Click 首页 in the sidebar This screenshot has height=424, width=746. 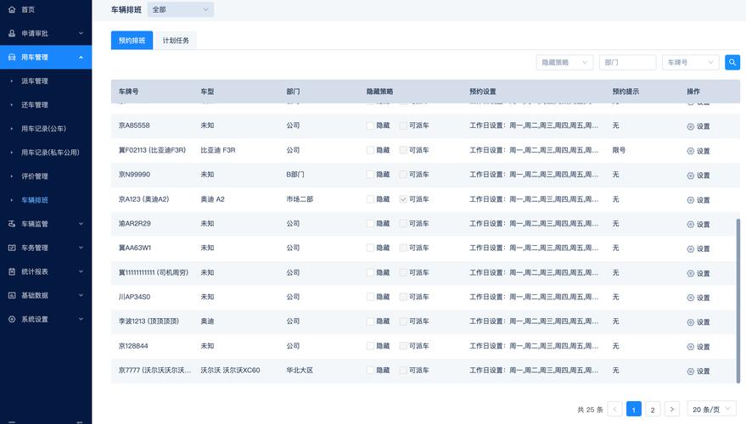(x=28, y=9)
